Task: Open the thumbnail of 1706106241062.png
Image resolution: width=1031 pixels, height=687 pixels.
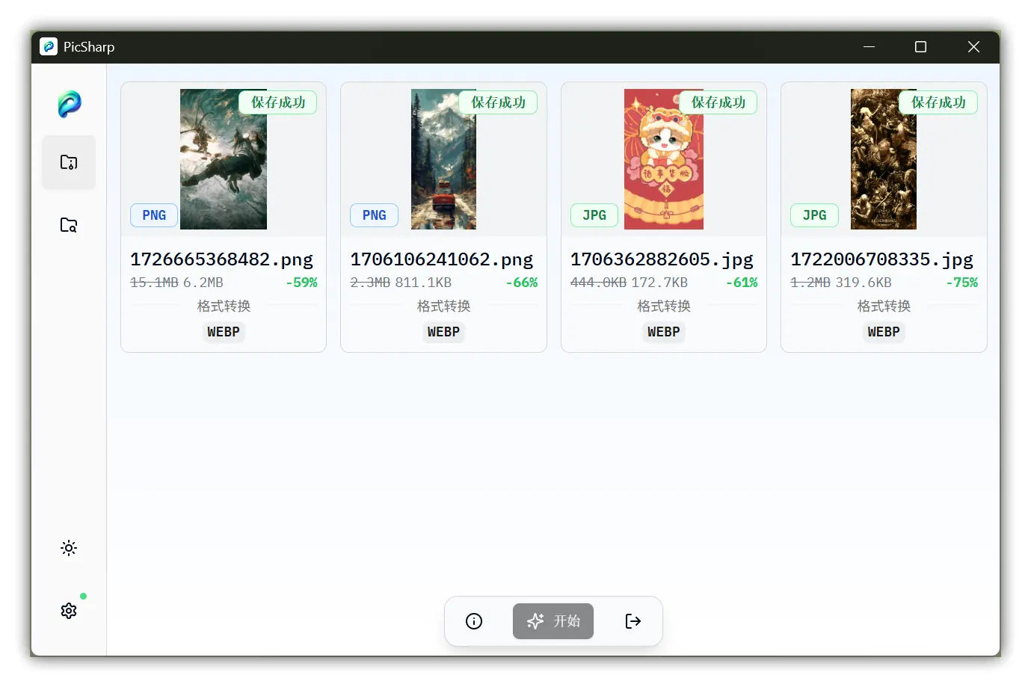Action: [x=443, y=159]
